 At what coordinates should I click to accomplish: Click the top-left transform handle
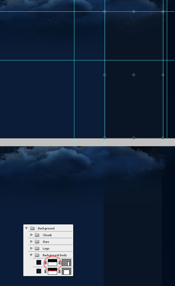pos(105,11)
